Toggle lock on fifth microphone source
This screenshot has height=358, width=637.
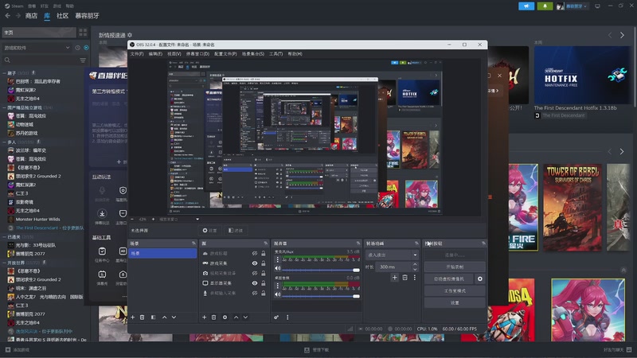pyautogui.click(x=264, y=293)
